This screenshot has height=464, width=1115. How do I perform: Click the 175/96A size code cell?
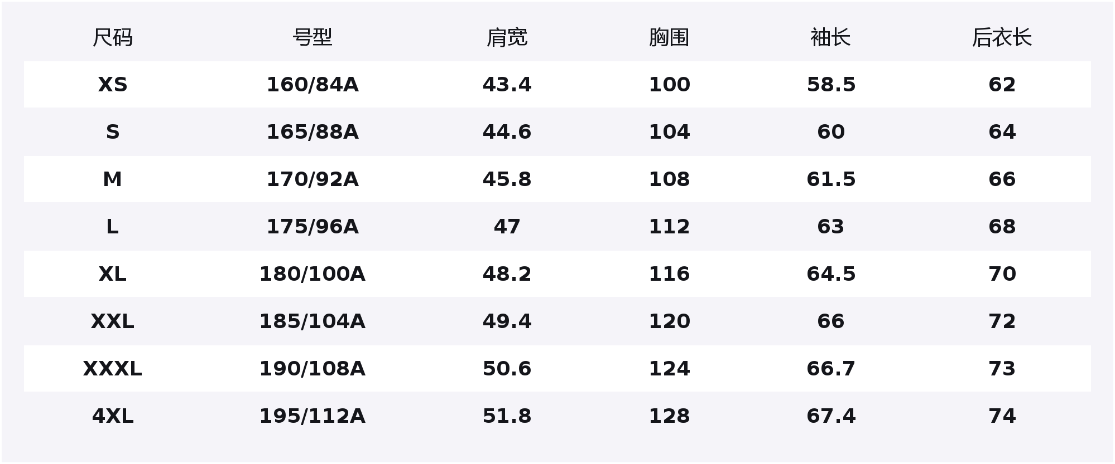[x=313, y=227]
